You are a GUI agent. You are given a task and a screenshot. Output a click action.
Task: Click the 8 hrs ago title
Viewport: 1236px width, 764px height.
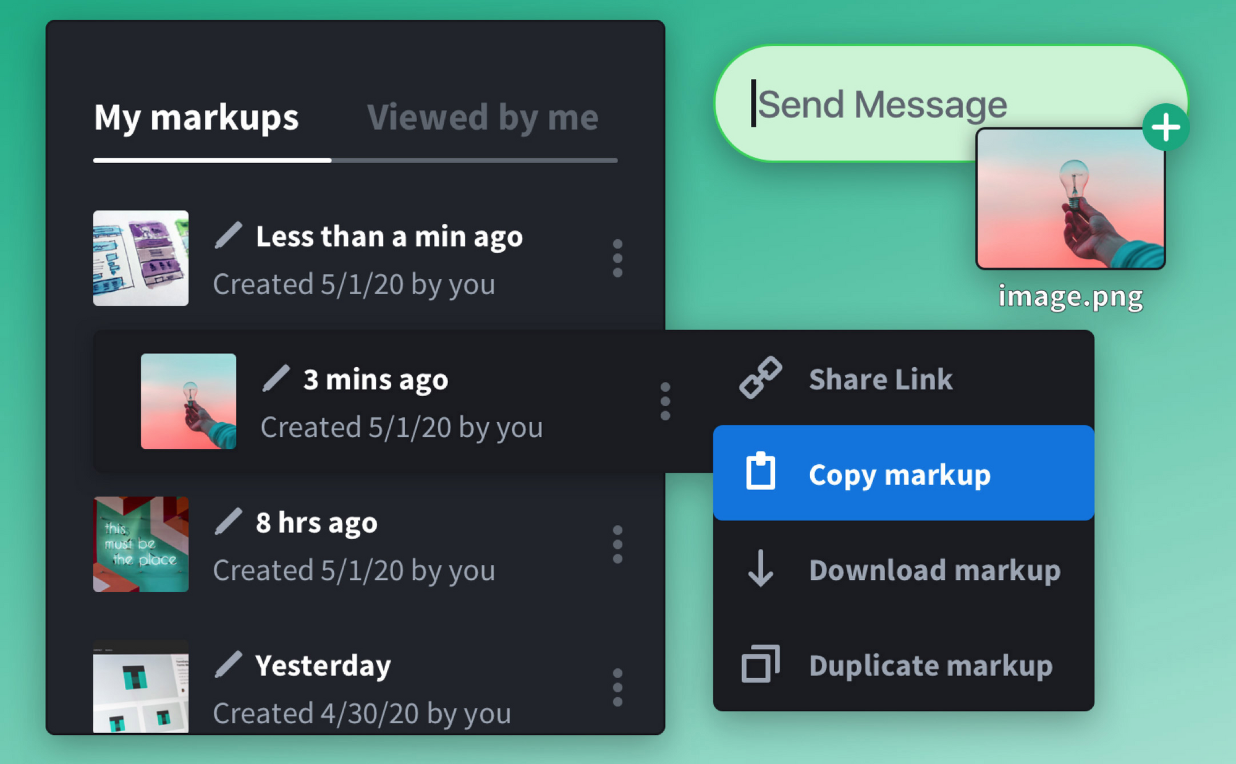(316, 523)
